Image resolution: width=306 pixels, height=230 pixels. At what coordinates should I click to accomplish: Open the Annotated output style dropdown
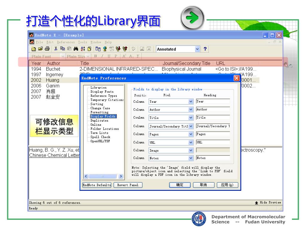tap(197, 49)
